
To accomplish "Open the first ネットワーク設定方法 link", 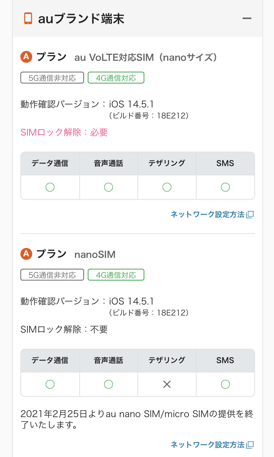I will click(x=207, y=215).
